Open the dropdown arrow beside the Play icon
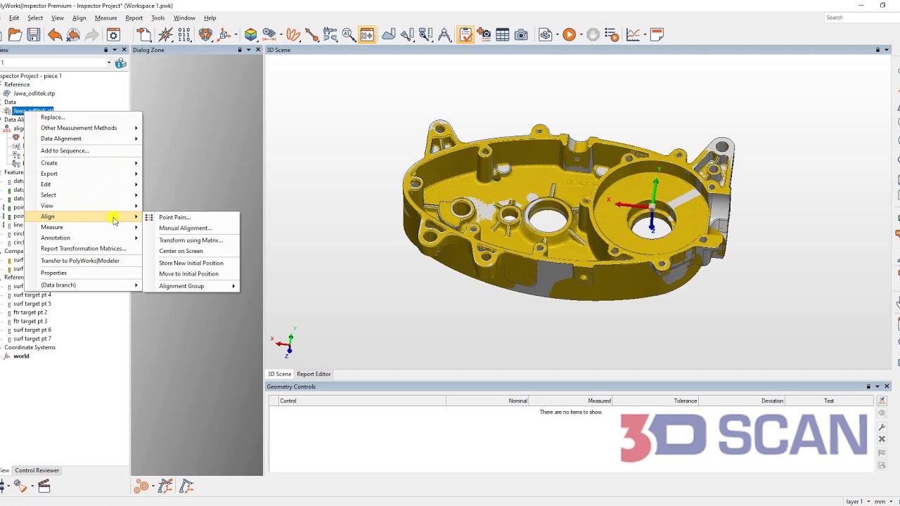900x506 pixels. click(x=580, y=34)
